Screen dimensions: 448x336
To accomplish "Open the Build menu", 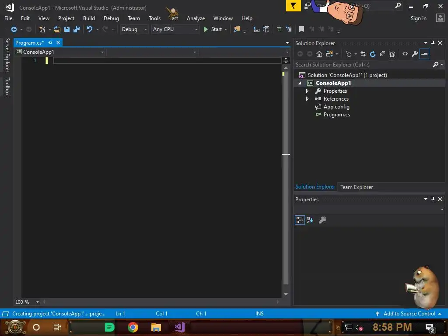I will point(89,18).
